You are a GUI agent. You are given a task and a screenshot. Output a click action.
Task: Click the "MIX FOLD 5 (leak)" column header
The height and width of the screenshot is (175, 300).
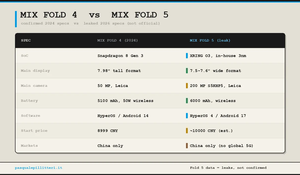tap(210, 40)
